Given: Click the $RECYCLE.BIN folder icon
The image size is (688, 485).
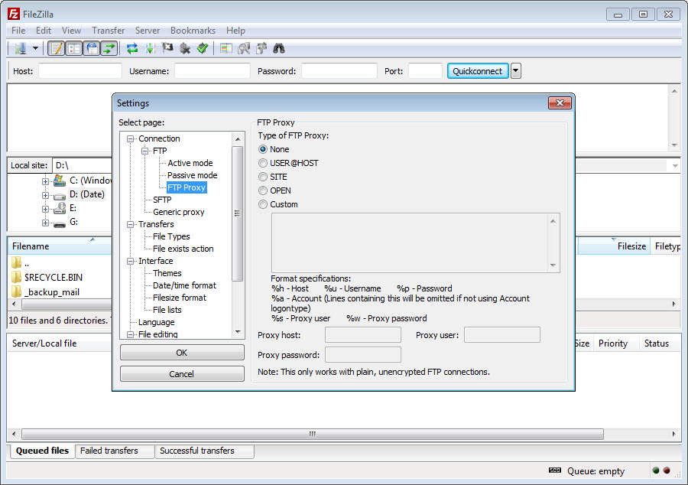Looking at the screenshot, I should coord(16,277).
